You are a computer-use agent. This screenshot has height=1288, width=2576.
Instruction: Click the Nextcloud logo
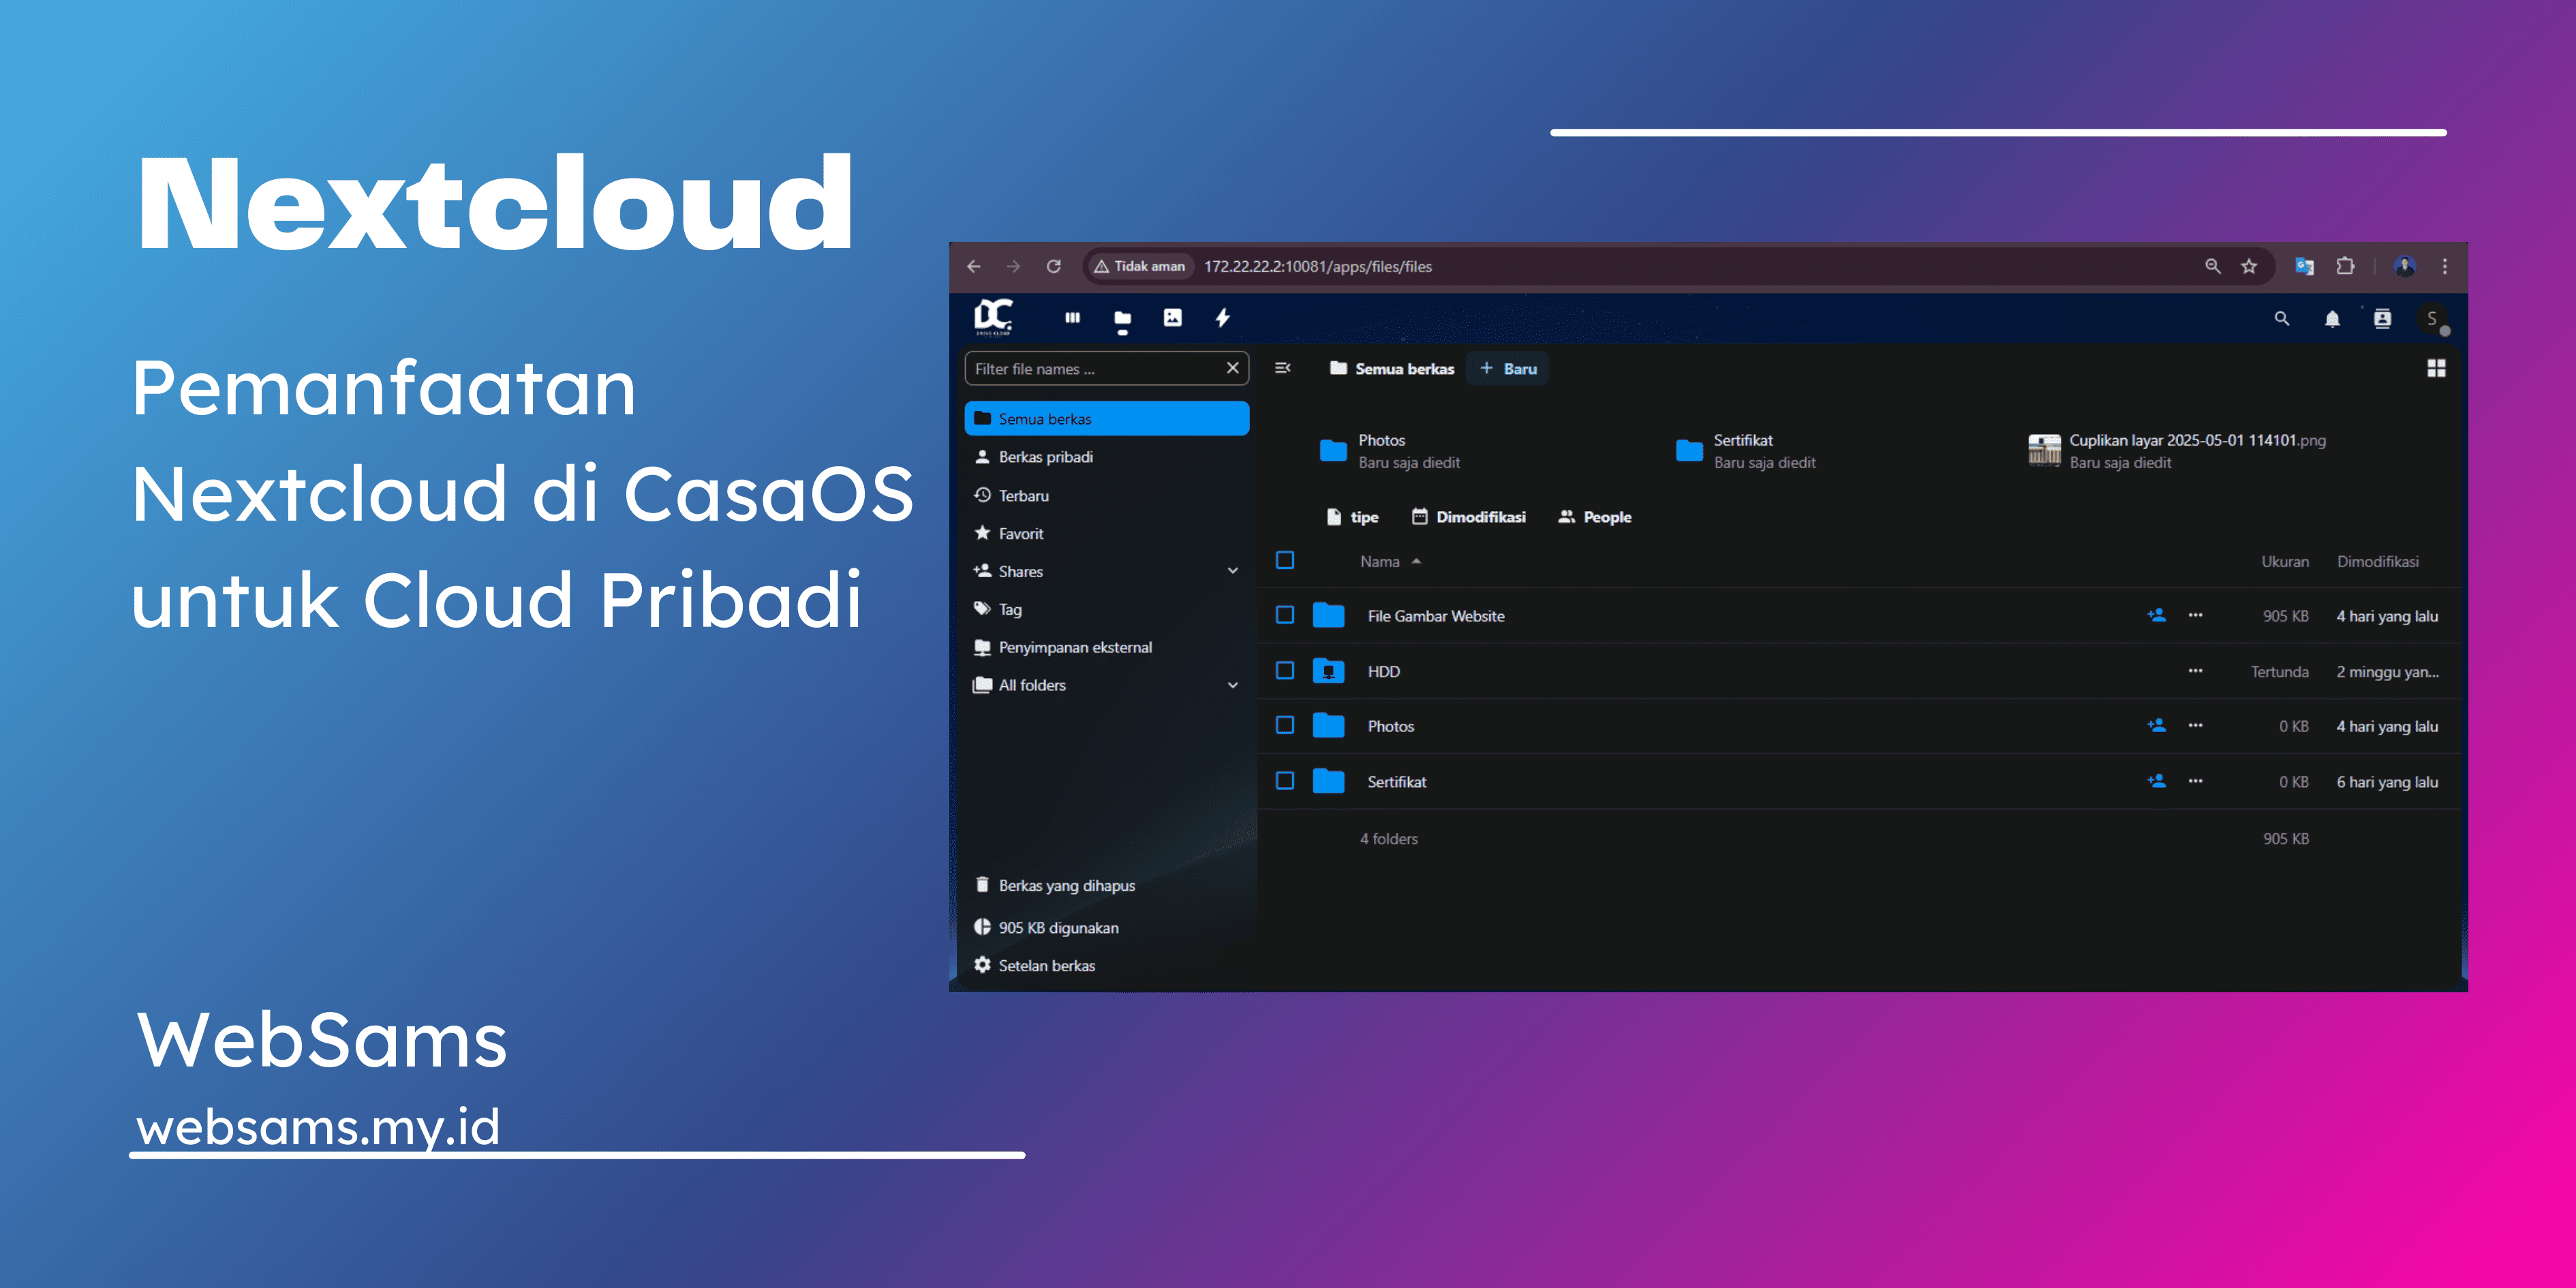993,318
